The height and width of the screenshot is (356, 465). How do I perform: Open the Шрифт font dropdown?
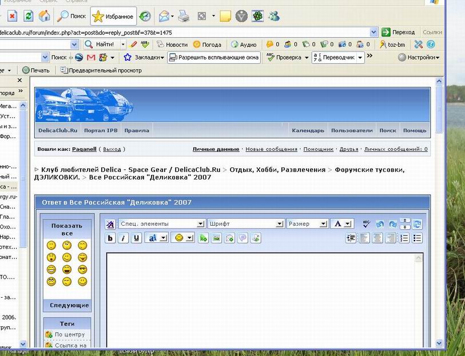[x=245, y=224]
